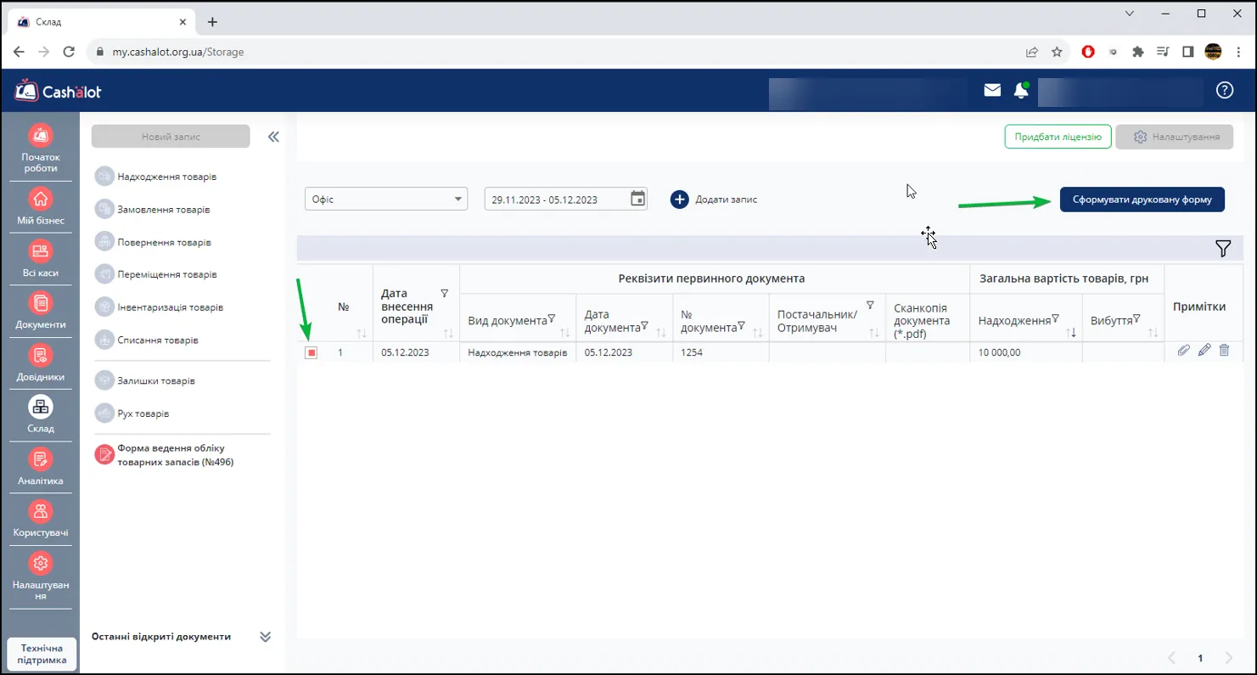This screenshot has width=1257, height=675.
Task: Open Рух товарів menu item
Action: [x=132, y=413]
